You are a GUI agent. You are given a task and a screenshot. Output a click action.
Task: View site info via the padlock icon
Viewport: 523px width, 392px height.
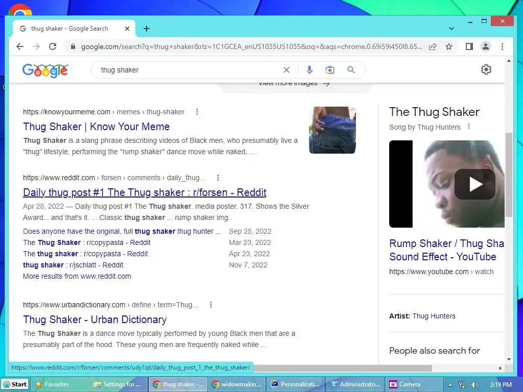pyautogui.click(x=73, y=46)
